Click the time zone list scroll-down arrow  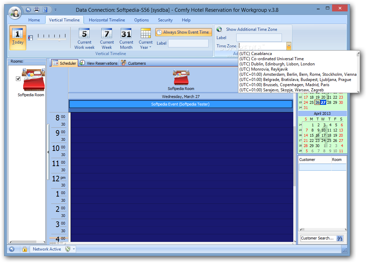click(358, 91)
